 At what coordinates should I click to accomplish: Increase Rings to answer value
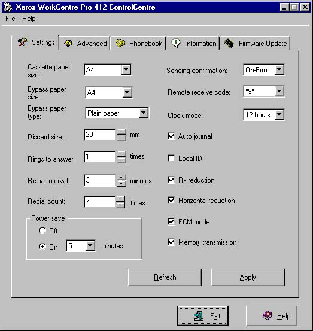point(121,154)
